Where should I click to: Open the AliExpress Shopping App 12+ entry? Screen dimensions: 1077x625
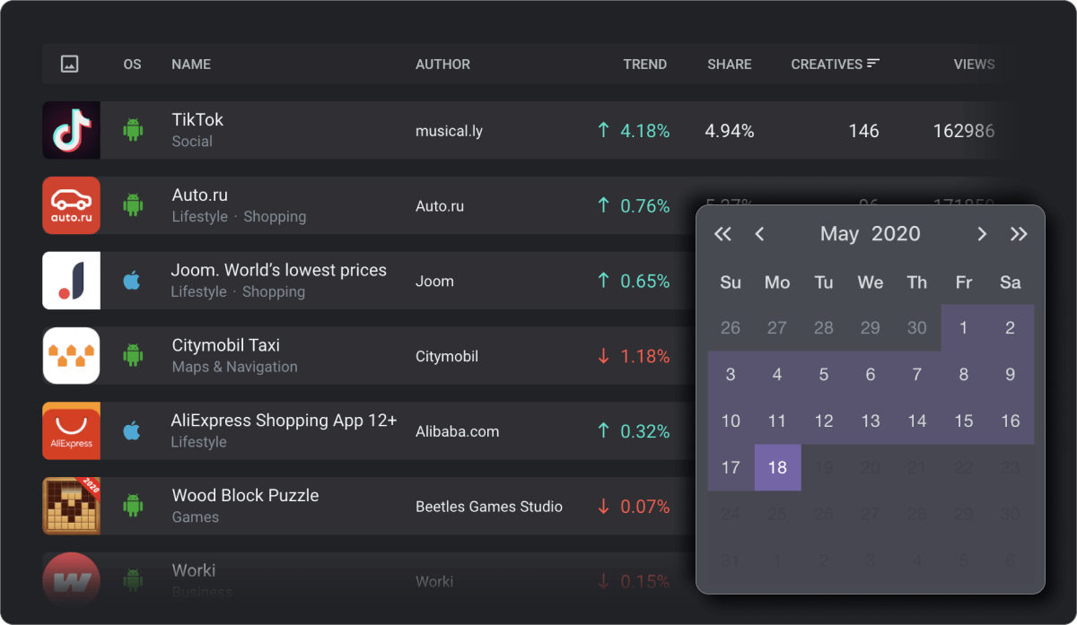tap(284, 421)
